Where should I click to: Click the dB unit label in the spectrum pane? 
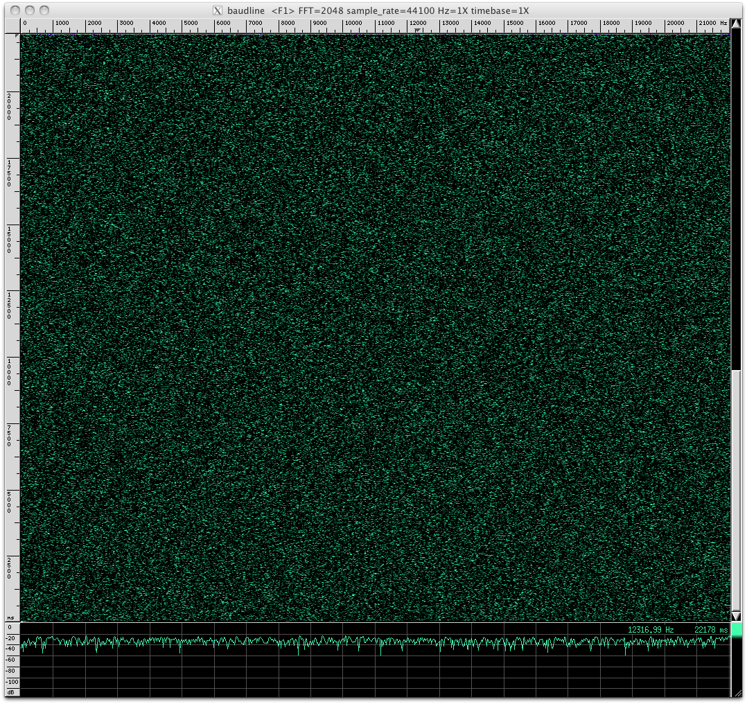pos(11,692)
